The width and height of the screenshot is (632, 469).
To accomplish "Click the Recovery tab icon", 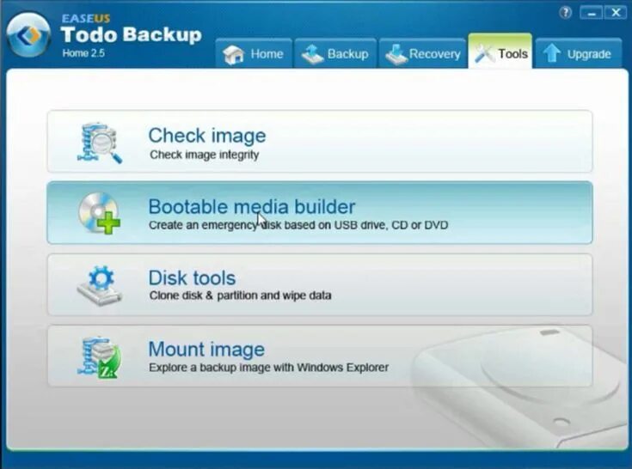I will pos(396,54).
